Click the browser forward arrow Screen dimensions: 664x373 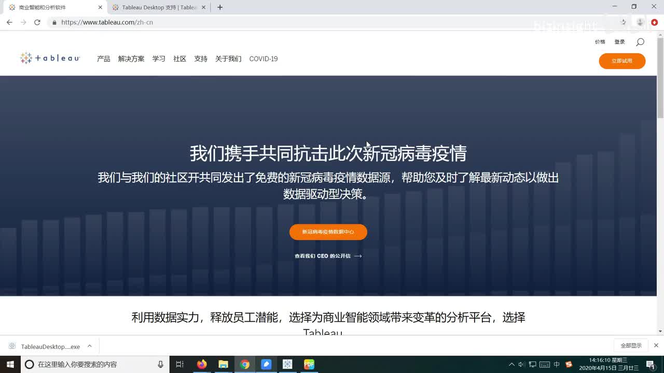pos(23,22)
